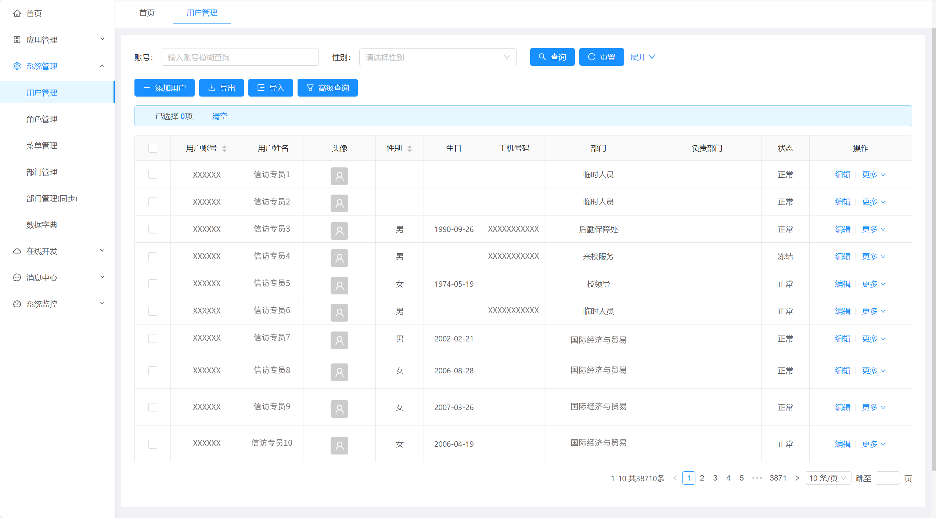Check the box for 信访专员8

click(153, 371)
